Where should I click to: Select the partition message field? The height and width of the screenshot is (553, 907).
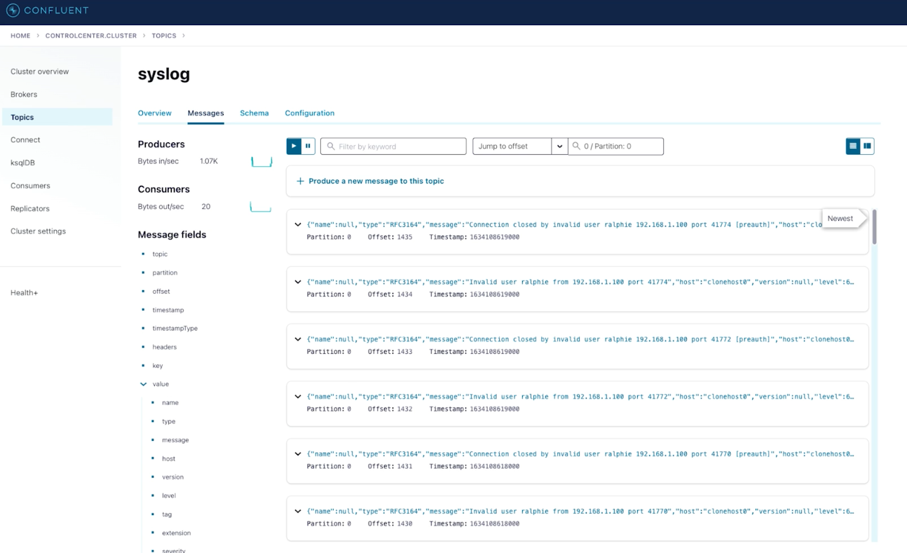click(165, 273)
